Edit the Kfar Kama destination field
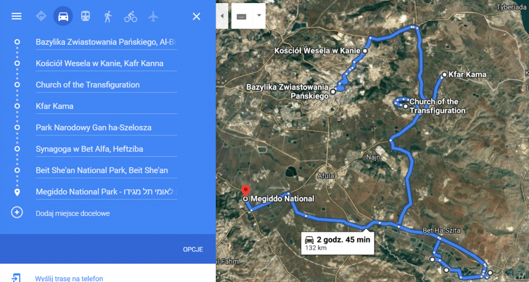 [x=106, y=106]
